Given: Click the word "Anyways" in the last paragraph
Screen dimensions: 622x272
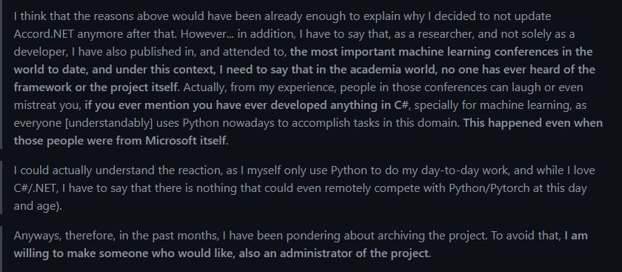Looking at the screenshot, I should (x=37, y=236).
